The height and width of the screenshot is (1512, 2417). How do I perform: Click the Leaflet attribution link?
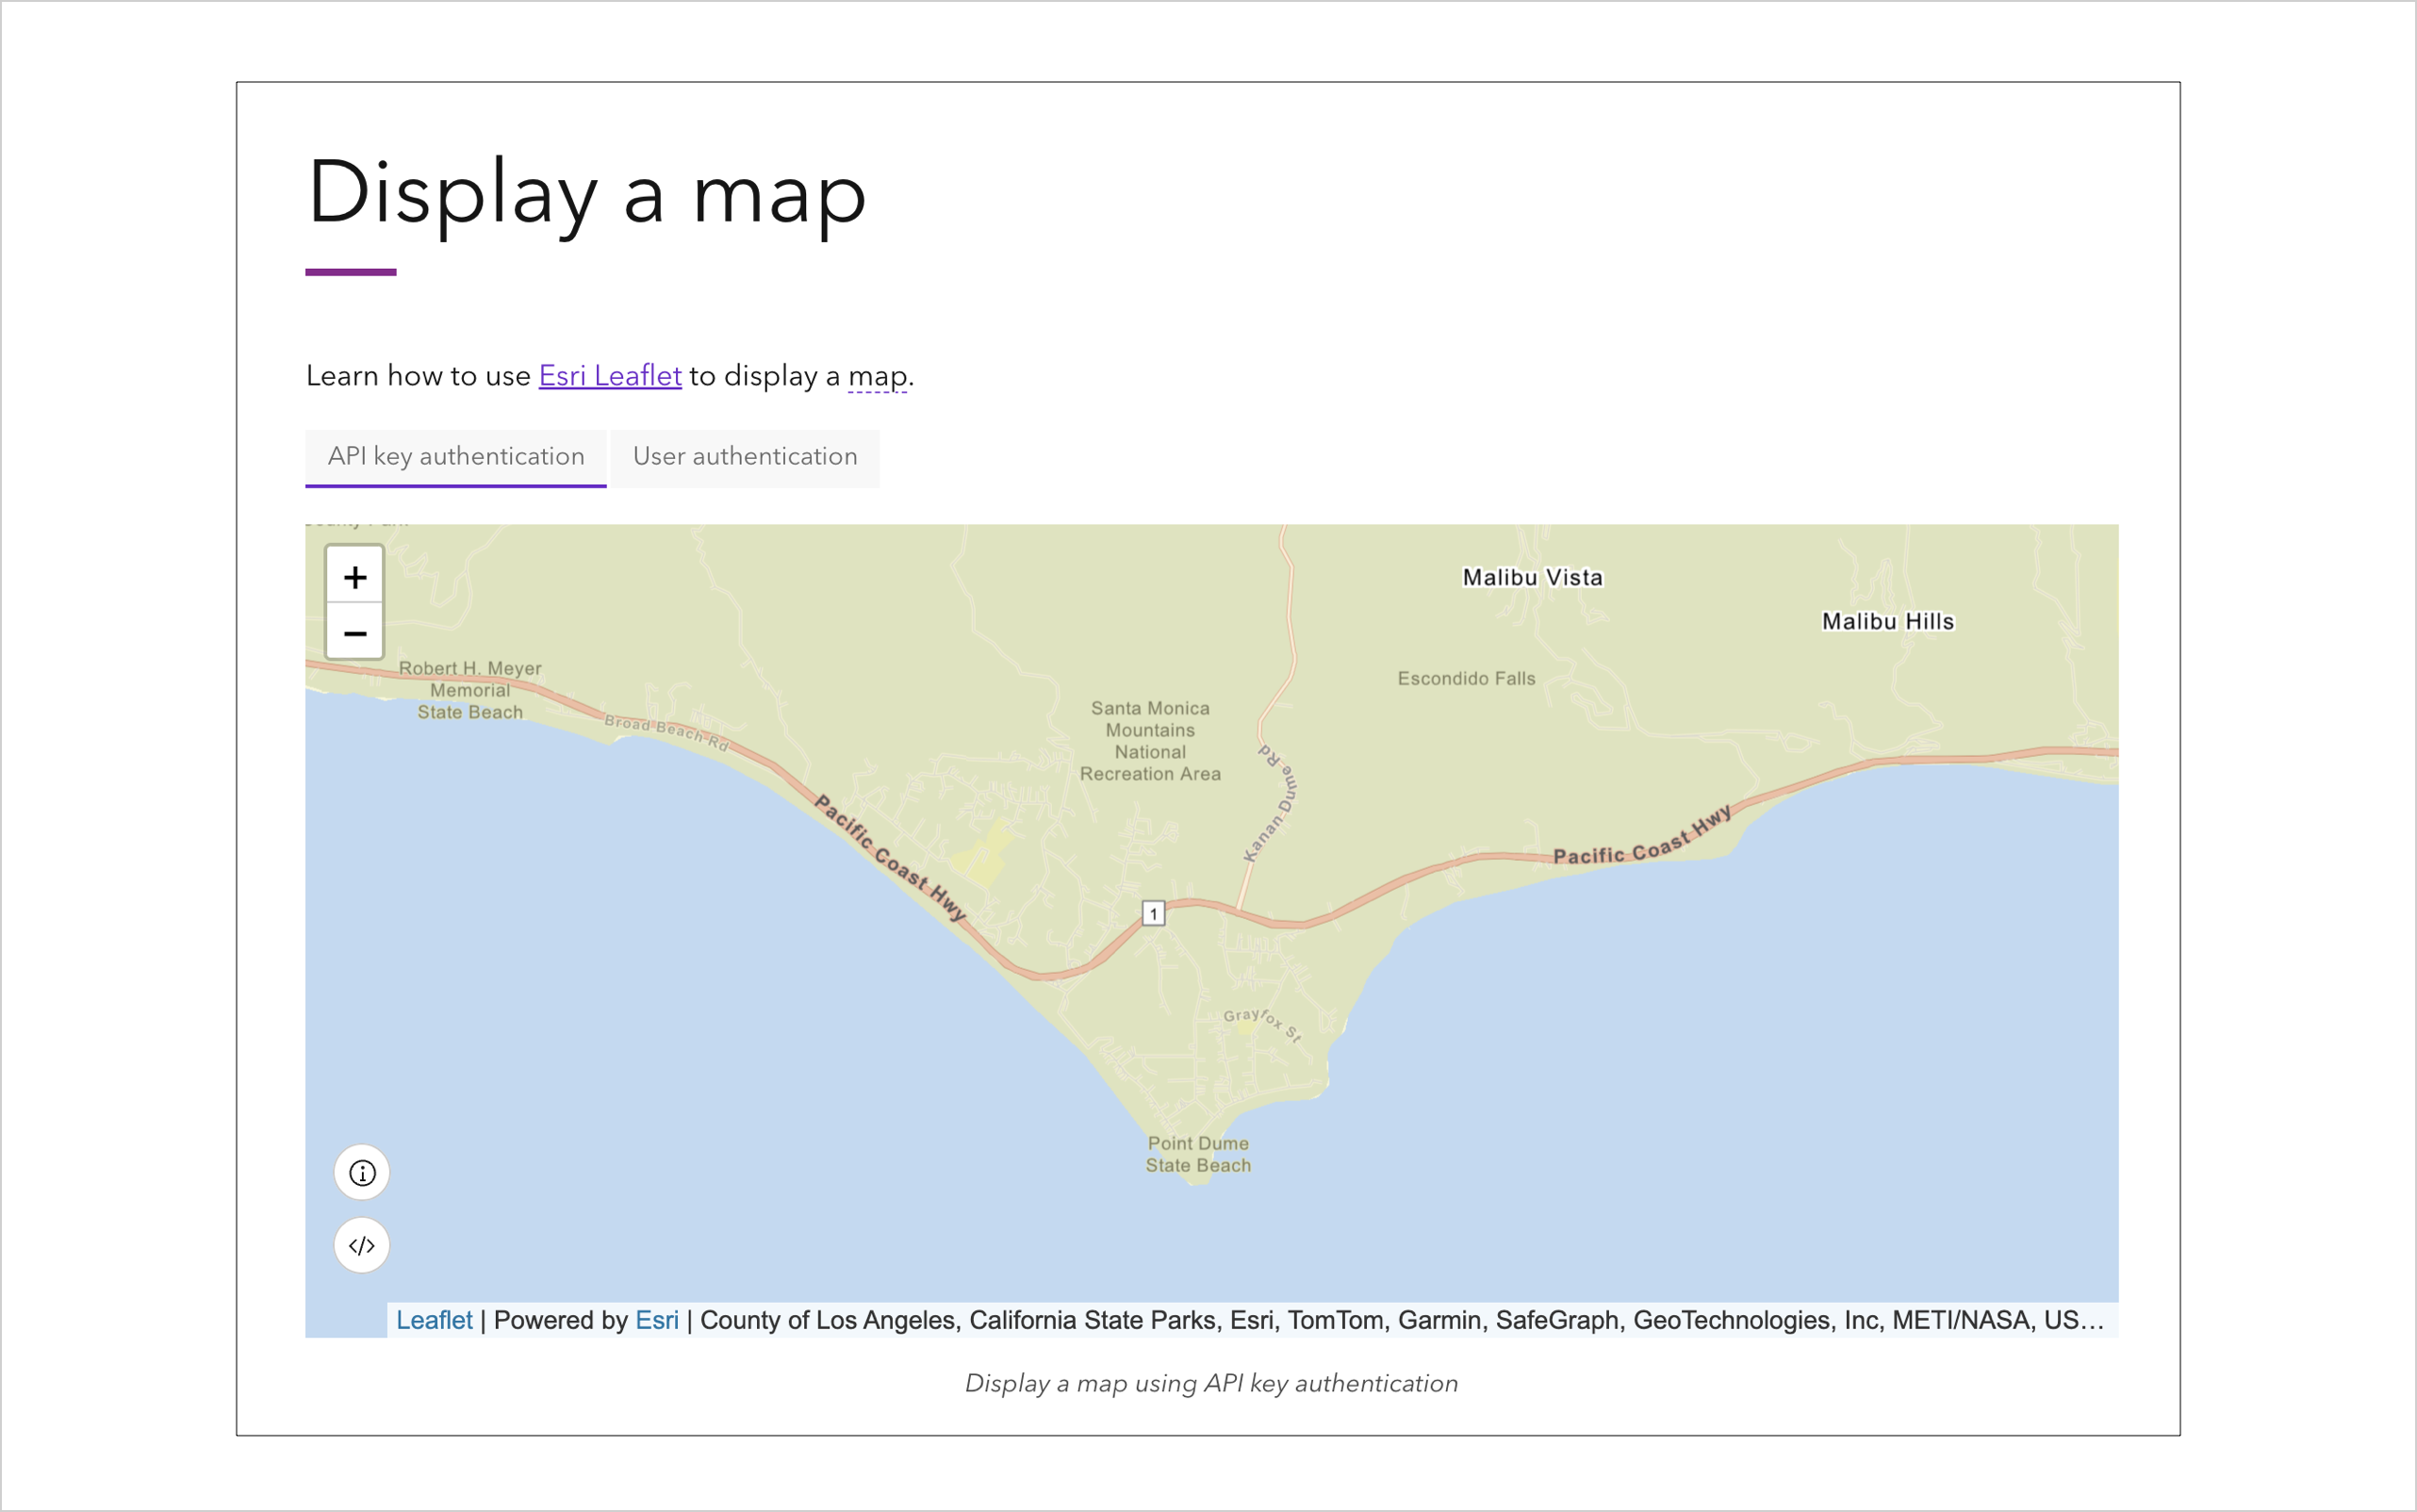point(434,1320)
